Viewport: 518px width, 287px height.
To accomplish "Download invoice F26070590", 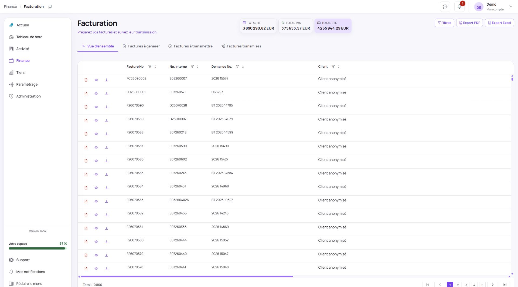I will pyautogui.click(x=107, y=107).
